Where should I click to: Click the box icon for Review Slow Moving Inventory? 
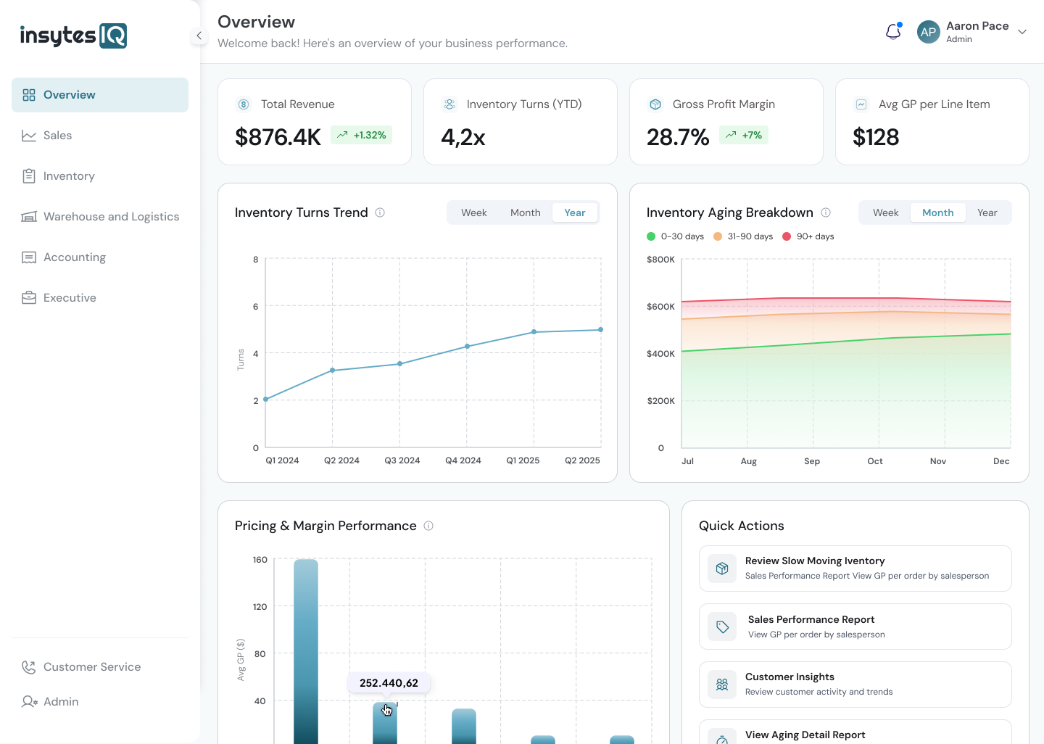coord(721,569)
